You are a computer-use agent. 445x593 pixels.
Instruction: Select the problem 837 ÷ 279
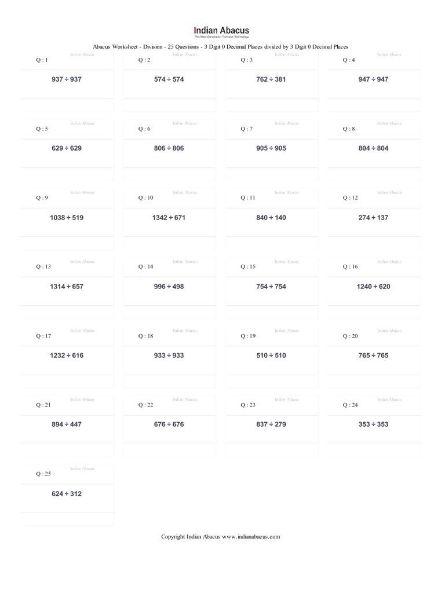pyautogui.click(x=271, y=424)
